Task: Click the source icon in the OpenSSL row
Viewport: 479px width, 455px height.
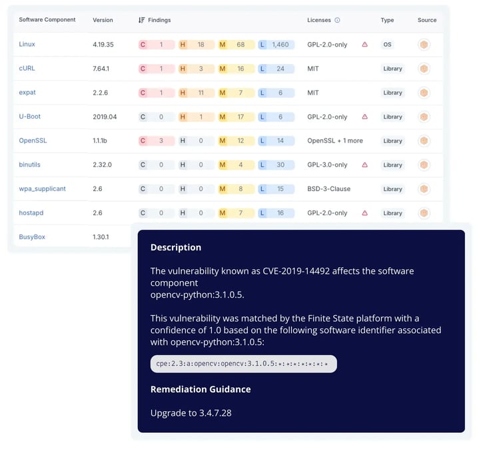Action: [x=424, y=141]
